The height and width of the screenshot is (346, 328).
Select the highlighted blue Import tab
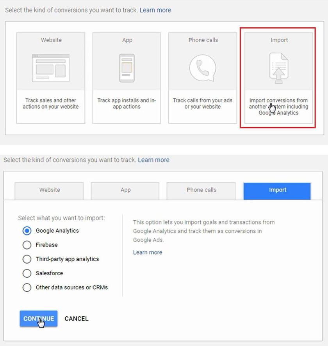277,190
